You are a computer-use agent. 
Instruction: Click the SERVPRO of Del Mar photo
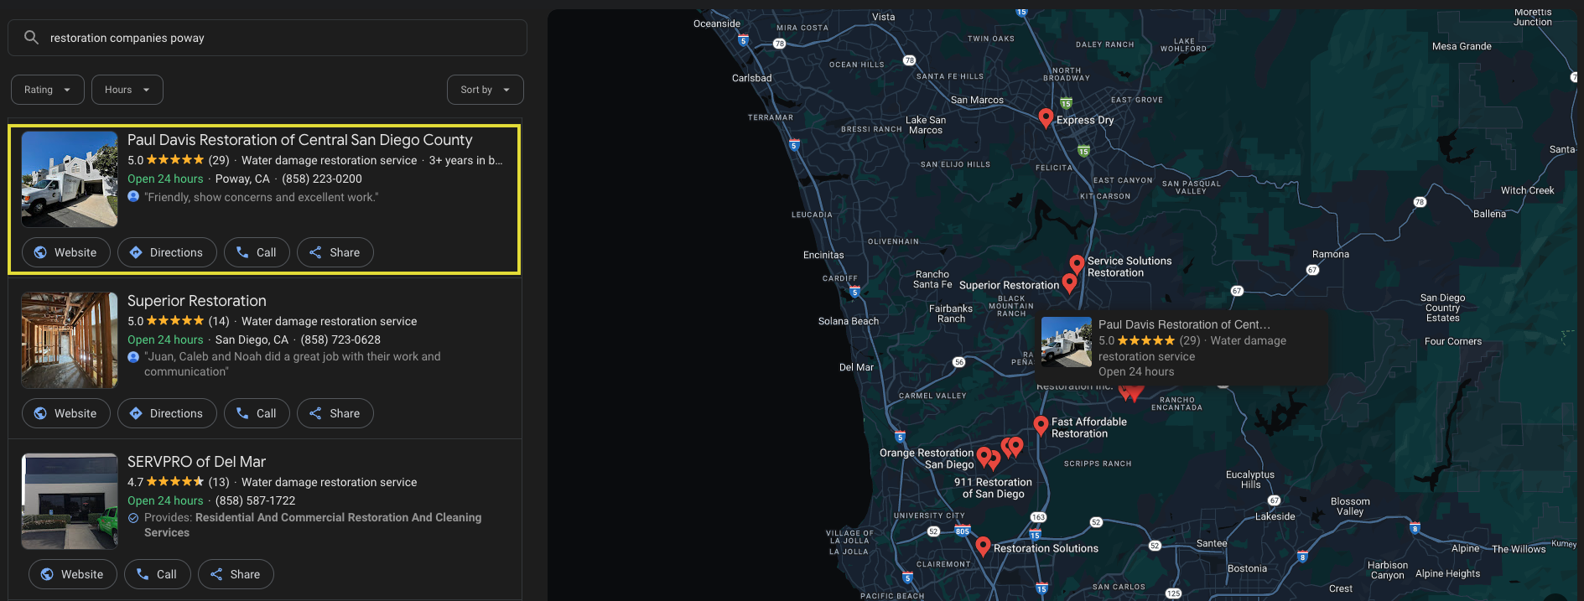(x=70, y=501)
